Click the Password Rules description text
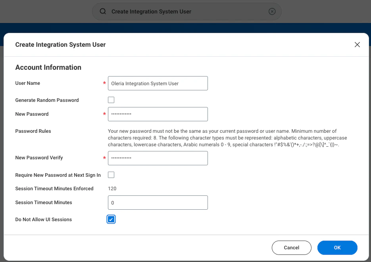This screenshot has height=262, width=371. point(227,138)
